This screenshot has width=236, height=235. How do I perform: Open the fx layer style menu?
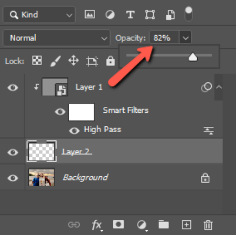click(x=96, y=225)
